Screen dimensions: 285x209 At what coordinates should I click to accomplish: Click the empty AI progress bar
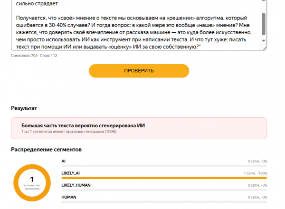click(x=164, y=166)
